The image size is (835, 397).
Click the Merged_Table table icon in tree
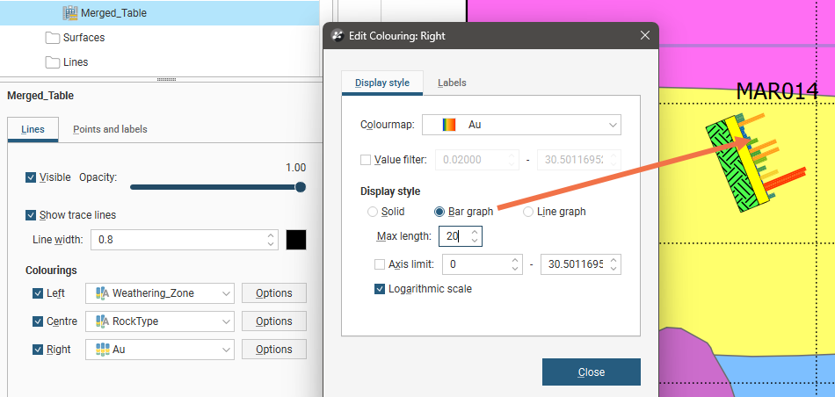click(x=69, y=13)
